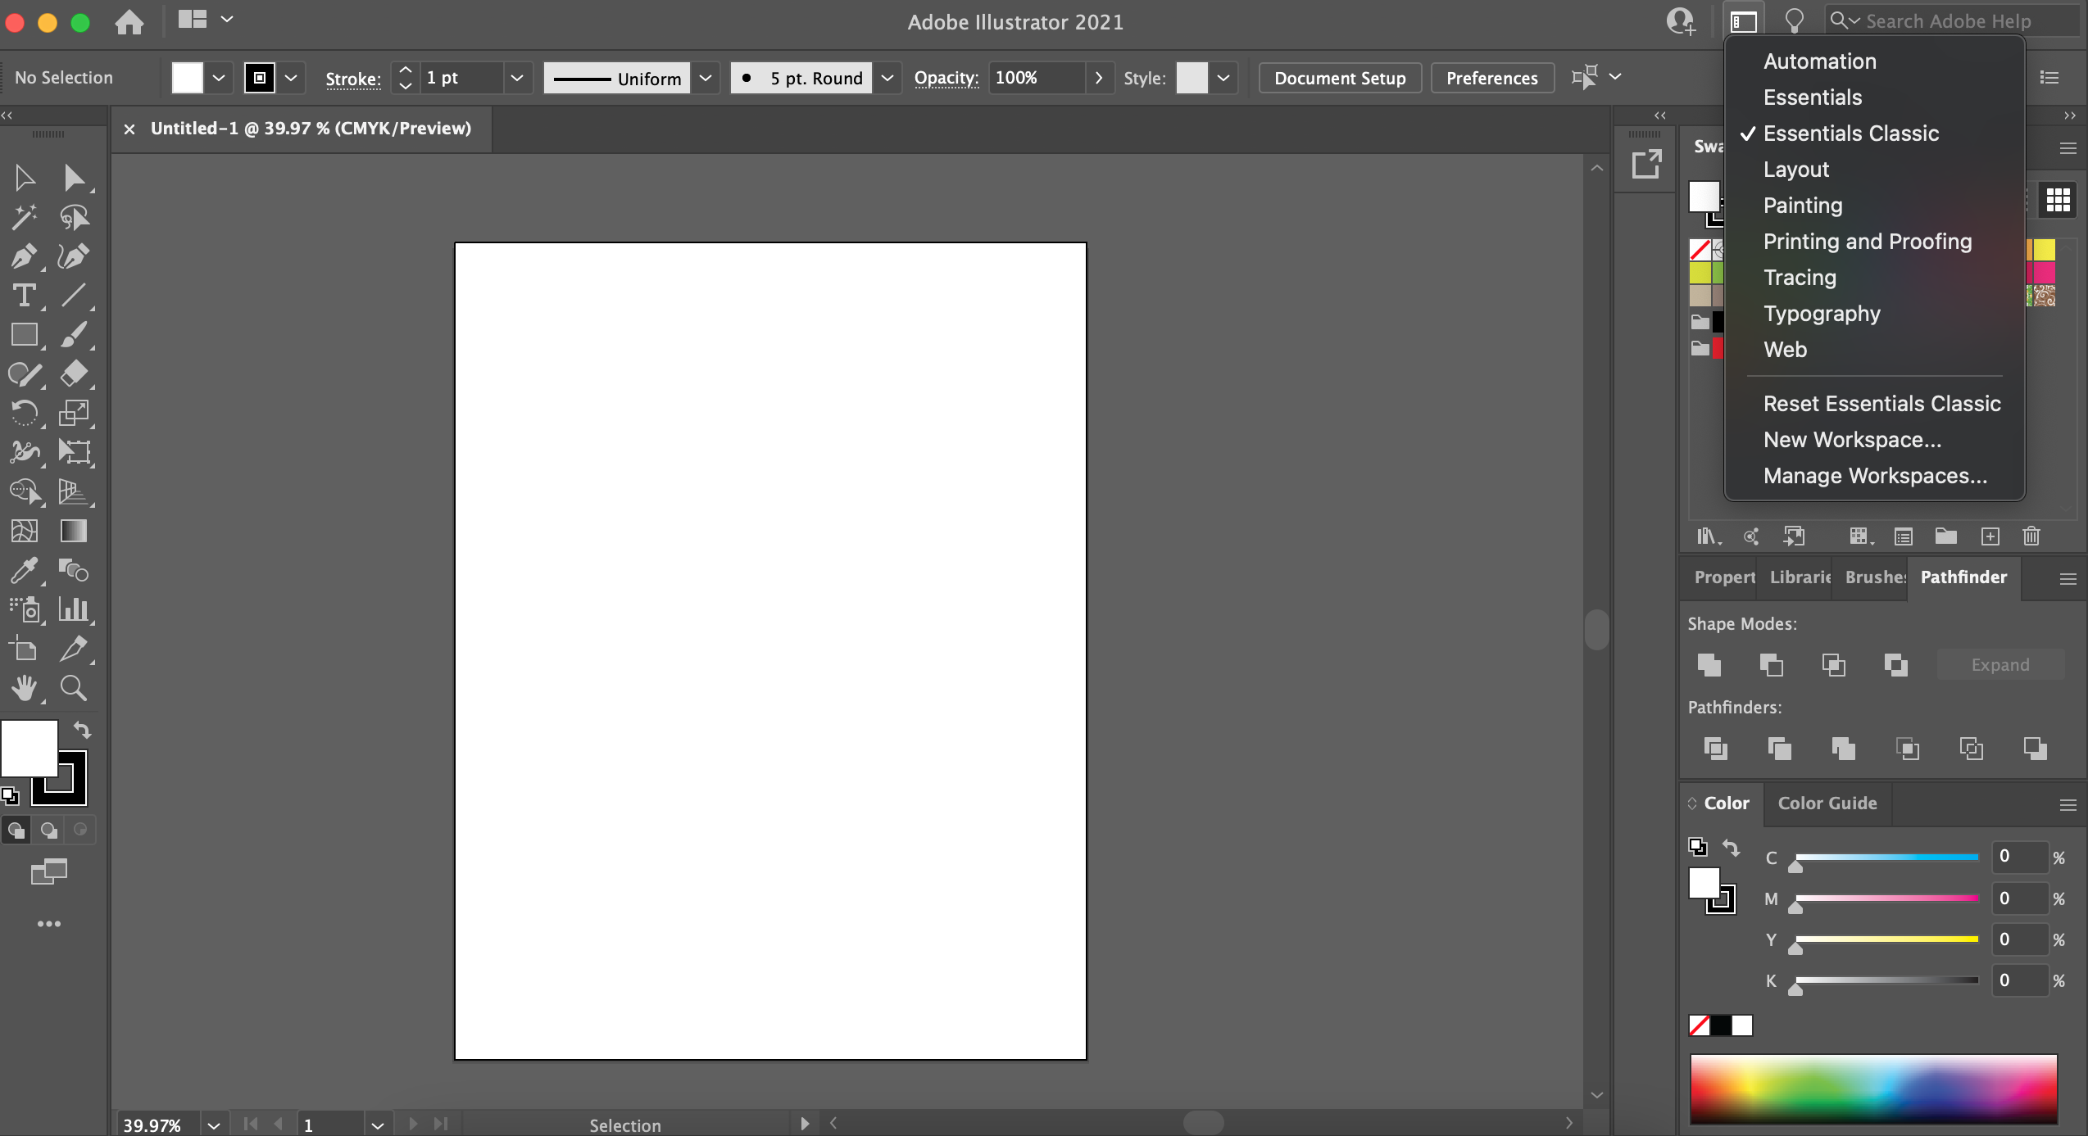Click the CMYK color spectrum bar
2088x1136 pixels.
point(1873,1088)
